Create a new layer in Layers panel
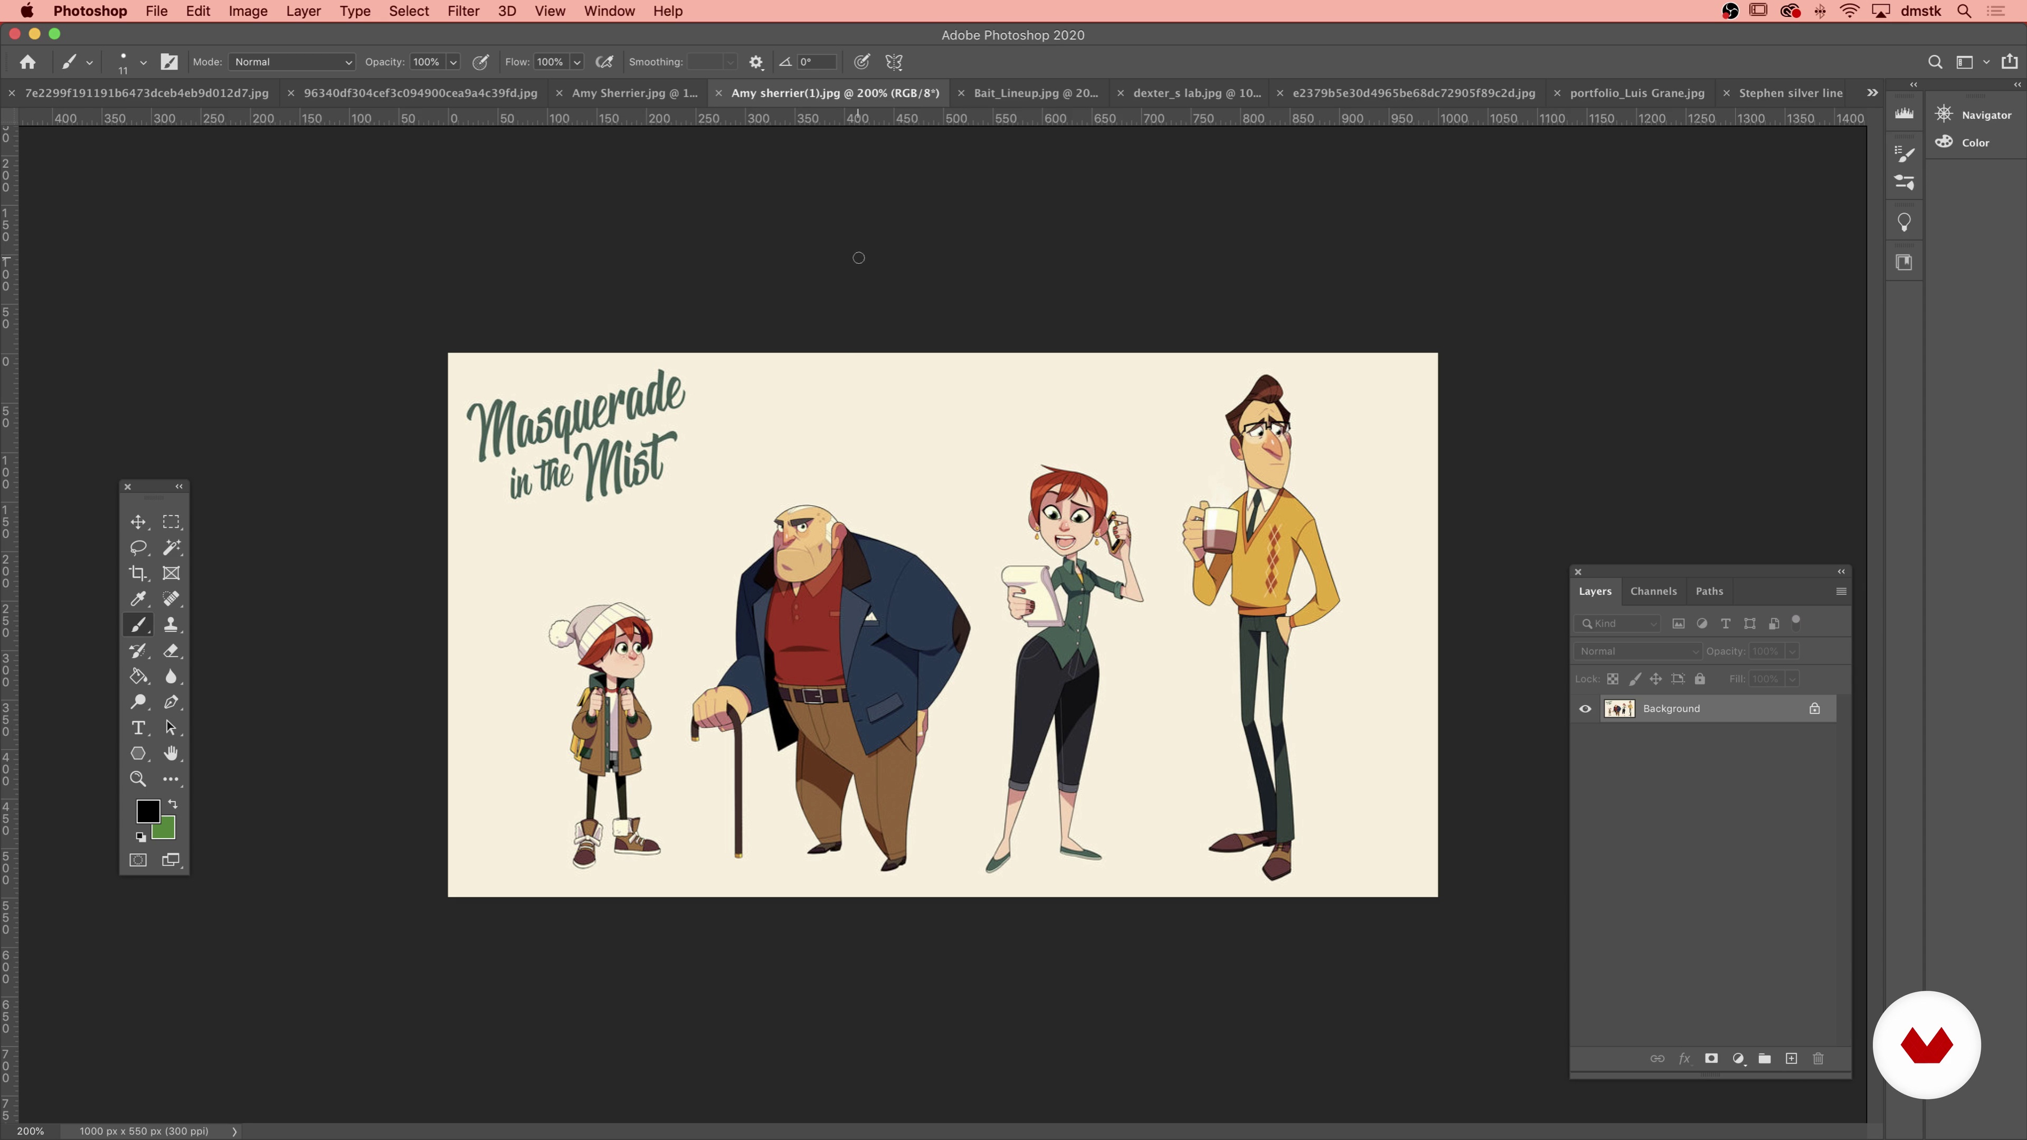Viewport: 2027px width, 1140px height. tap(1792, 1058)
